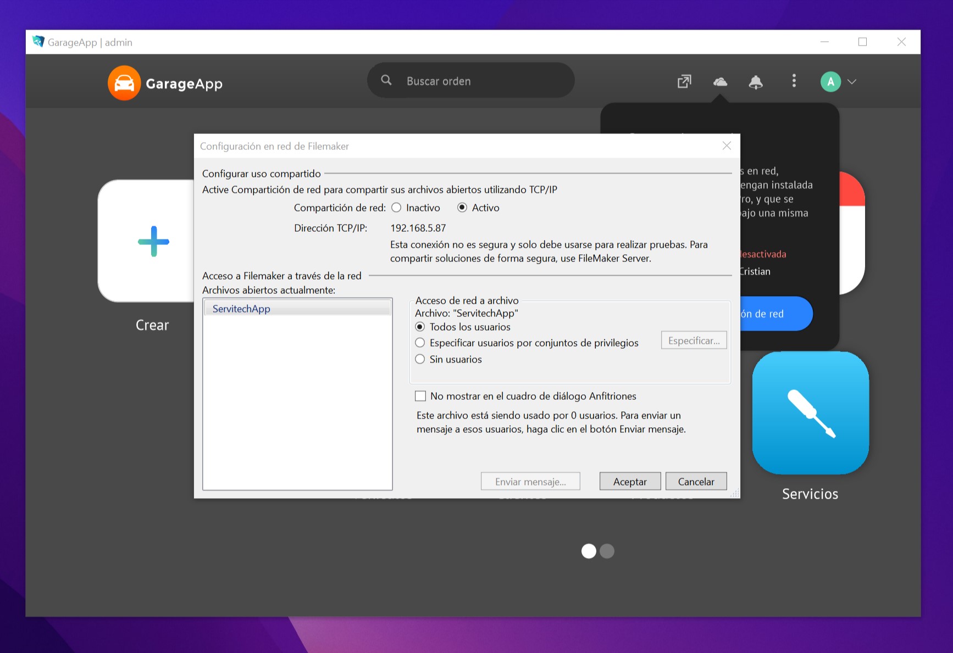This screenshot has width=953, height=653.
Task: Click the Aceptar button
Action: tap(630, 482)
